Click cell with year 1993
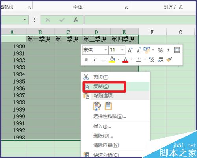The width and height of the screenshot is (197, 158). [14, 137]
